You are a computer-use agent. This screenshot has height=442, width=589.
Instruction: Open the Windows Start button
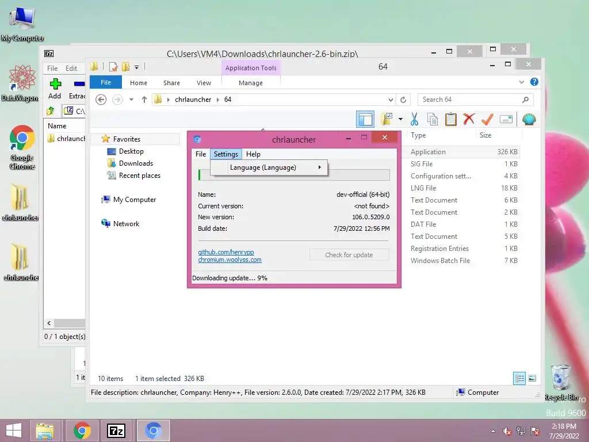pyautogui.click(x=14, y=430)
